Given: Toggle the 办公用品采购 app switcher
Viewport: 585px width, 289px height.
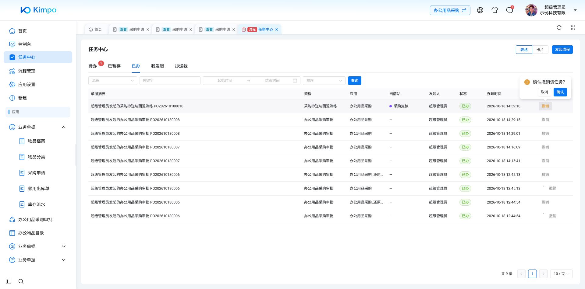Looking at the screenshot, I should tap(450, 10).
